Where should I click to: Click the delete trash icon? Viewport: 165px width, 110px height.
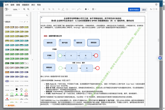(44, 9)
